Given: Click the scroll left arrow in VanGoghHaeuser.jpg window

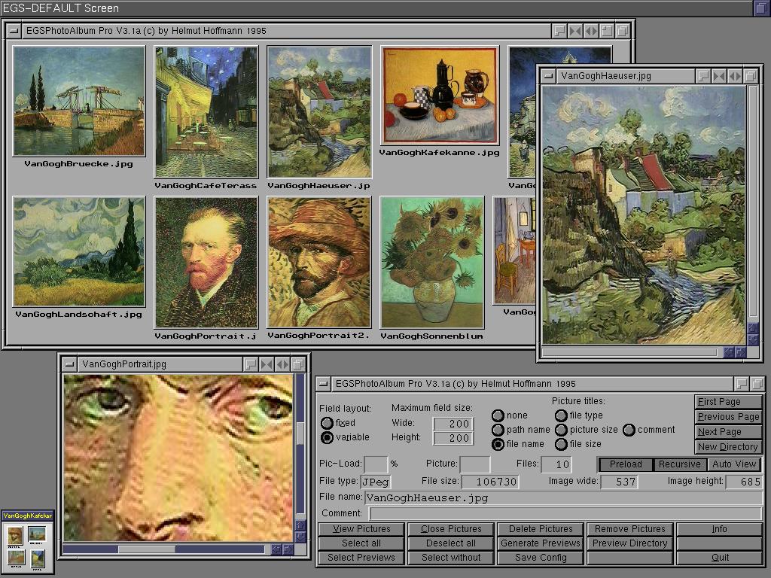Looking at the screenshot, I should (729, 352).
